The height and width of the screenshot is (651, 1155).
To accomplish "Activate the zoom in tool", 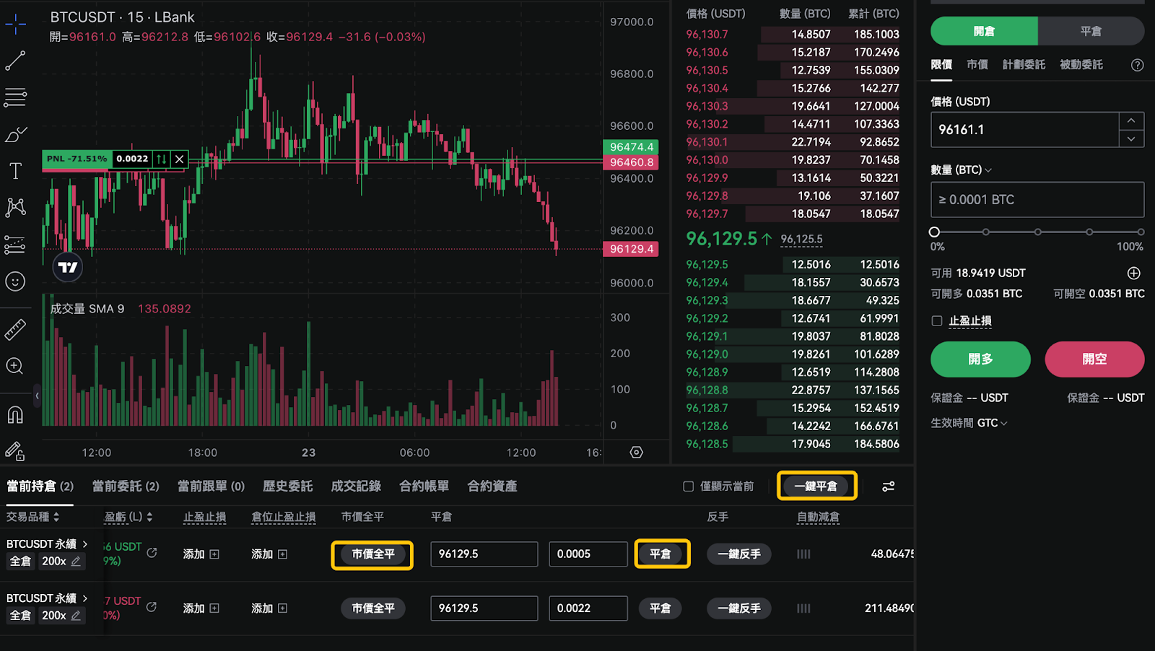I will coord(15,366).
